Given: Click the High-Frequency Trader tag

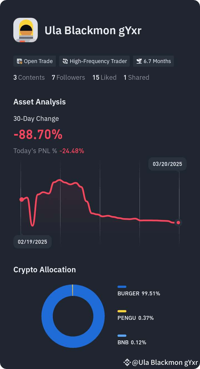Looking at the screenshot, I should coord(94,61).
